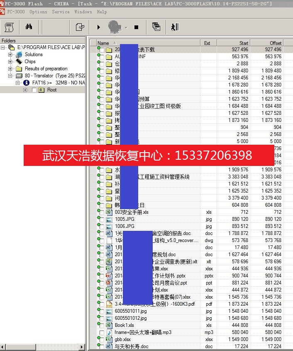The height and width of the screenshot is (351, 293).
Task: Click the scroll info icon in toolbar
Action: click(9, 27)
